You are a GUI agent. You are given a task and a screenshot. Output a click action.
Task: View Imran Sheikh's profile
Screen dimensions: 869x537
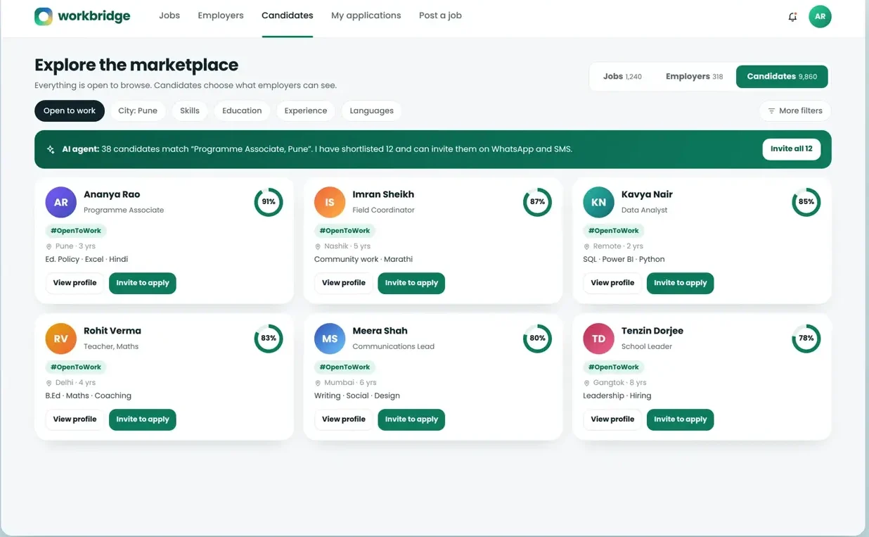pos(344,283)
